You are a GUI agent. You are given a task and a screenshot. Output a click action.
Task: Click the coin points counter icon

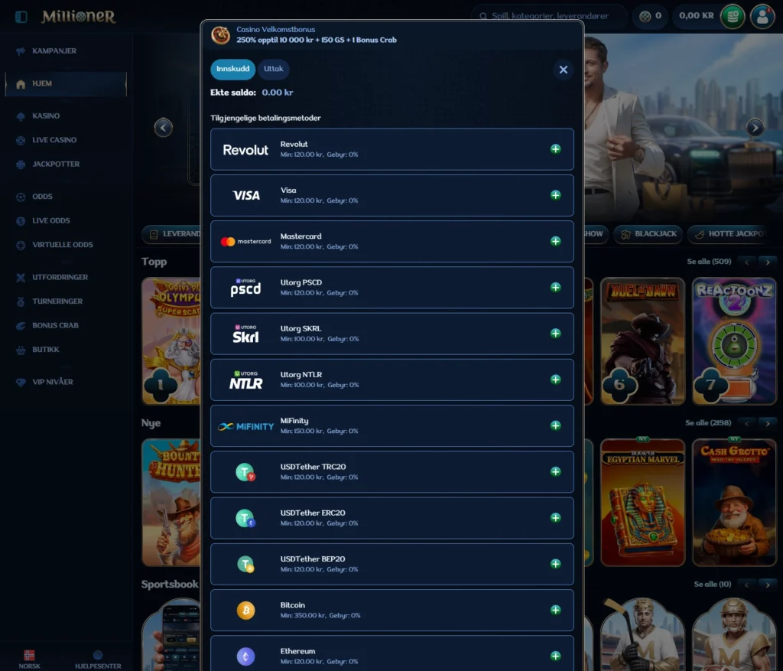click(645, 16)
